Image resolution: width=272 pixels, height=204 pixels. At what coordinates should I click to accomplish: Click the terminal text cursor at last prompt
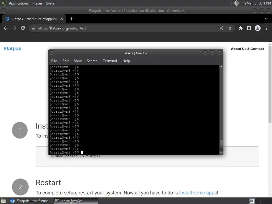click(82, 152)
